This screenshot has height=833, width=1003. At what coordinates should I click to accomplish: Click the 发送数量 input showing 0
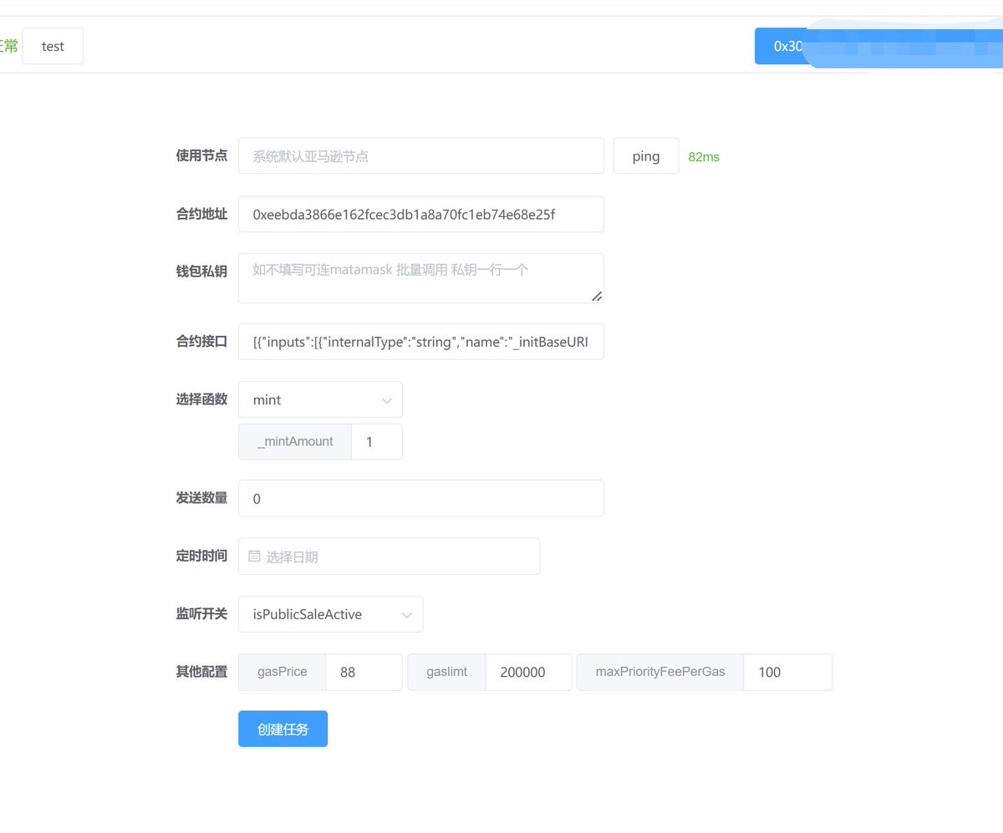pos(421,499)
